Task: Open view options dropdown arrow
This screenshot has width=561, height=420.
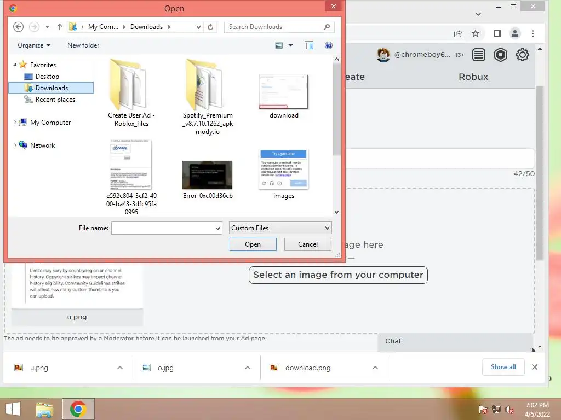Action: pos(290,45)
